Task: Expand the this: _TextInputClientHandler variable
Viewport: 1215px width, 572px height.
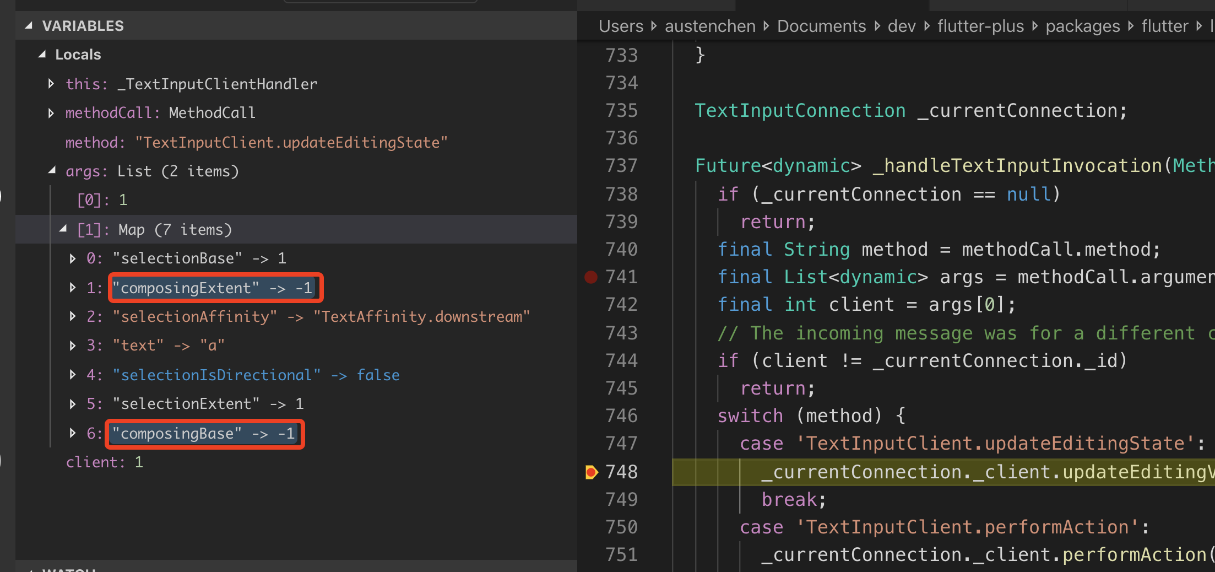Action: (51, 84)
